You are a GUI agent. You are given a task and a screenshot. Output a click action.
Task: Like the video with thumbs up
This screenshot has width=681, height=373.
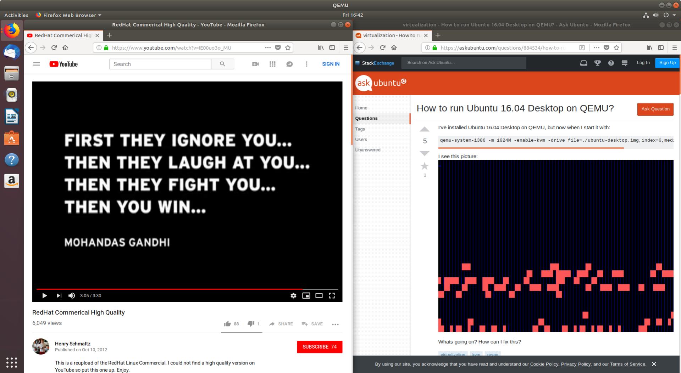232,324
